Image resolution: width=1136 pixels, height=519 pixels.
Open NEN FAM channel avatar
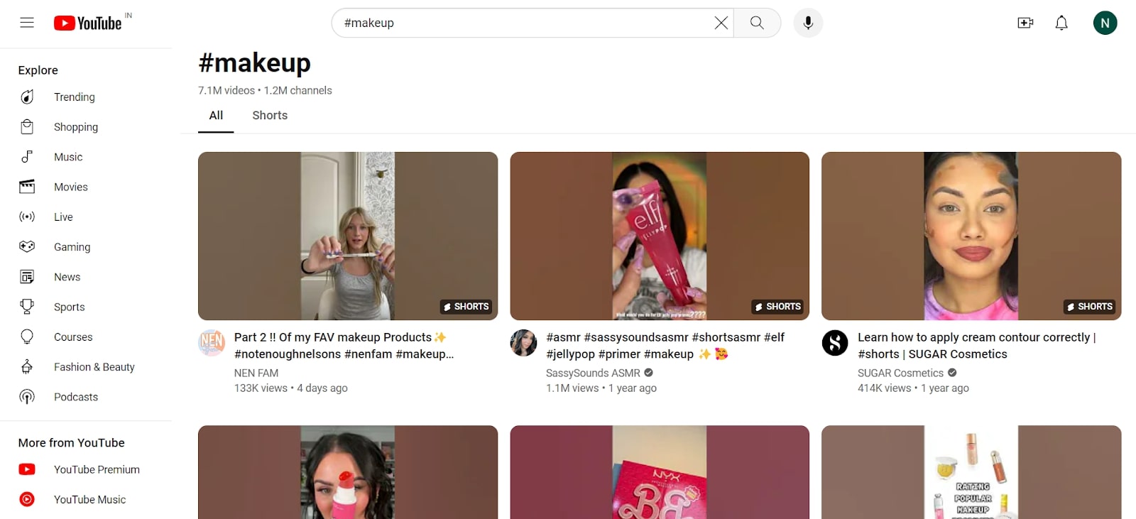pos(212,343)
